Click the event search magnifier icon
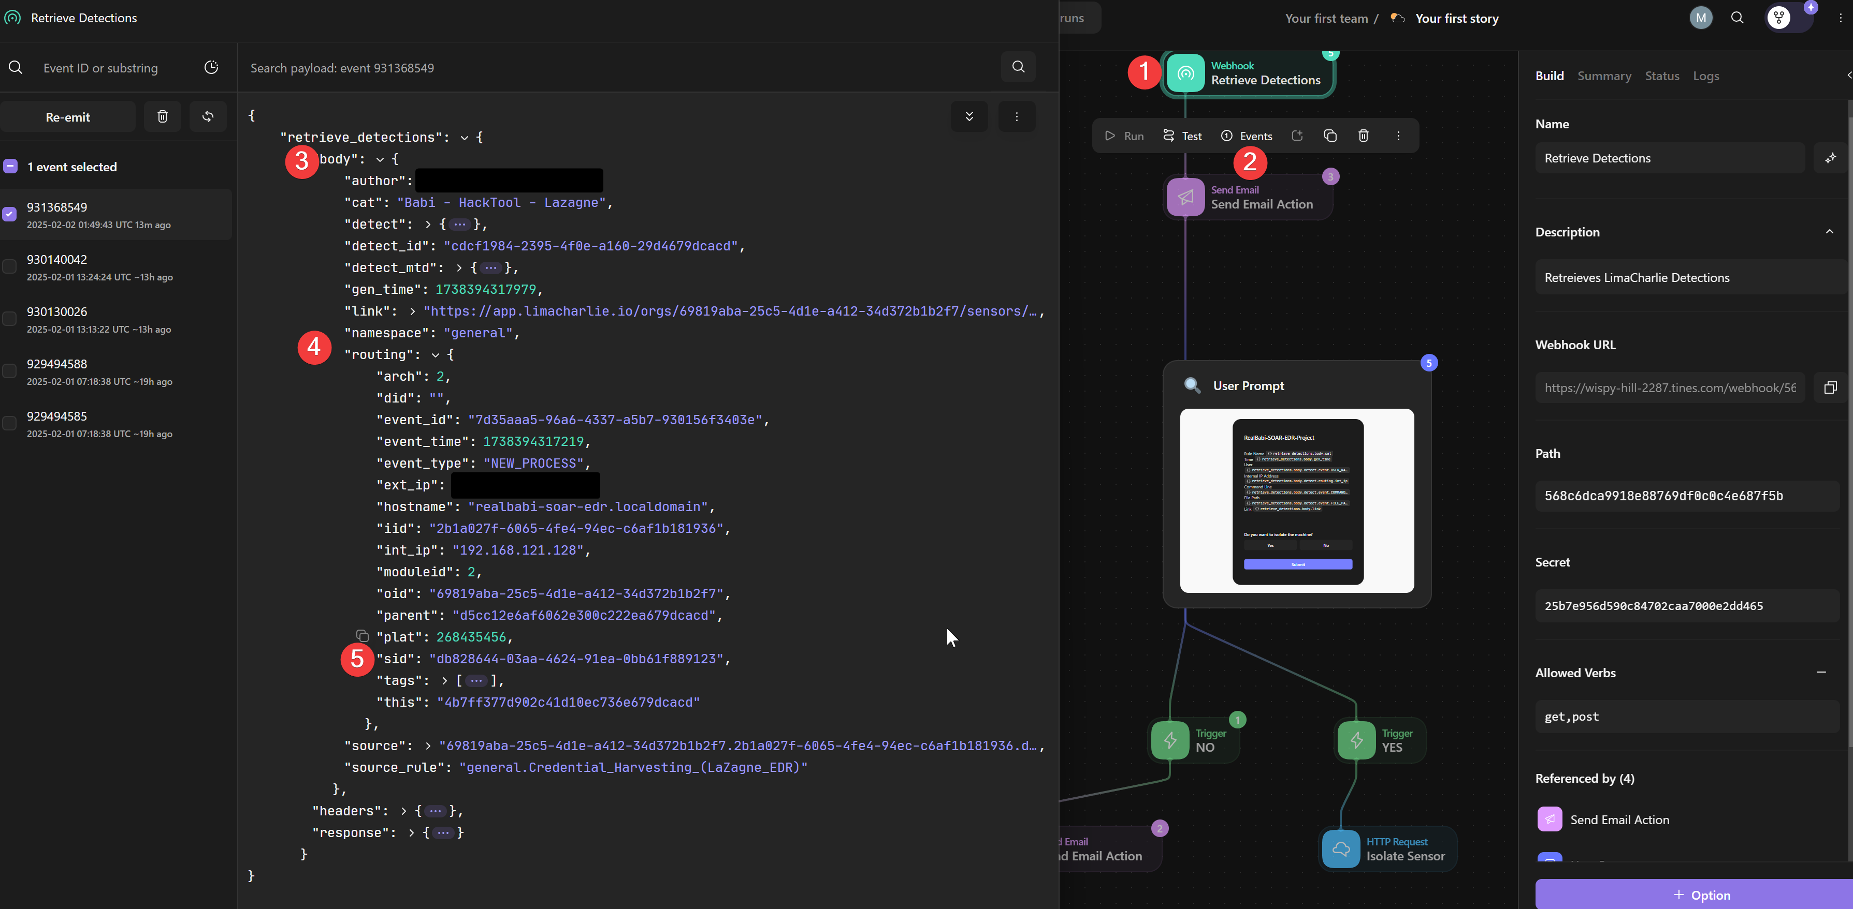The image size is (1853, 909). 15,68
